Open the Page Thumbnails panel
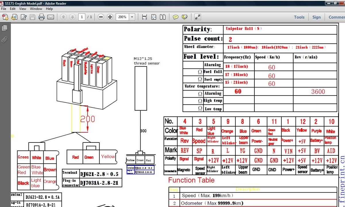The image size is (345, 207). click(5, 28)
